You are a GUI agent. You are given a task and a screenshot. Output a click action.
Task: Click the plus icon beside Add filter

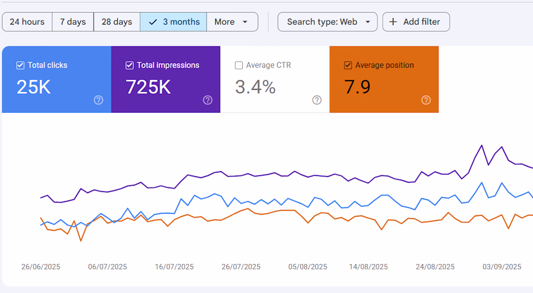coord(393,22)
